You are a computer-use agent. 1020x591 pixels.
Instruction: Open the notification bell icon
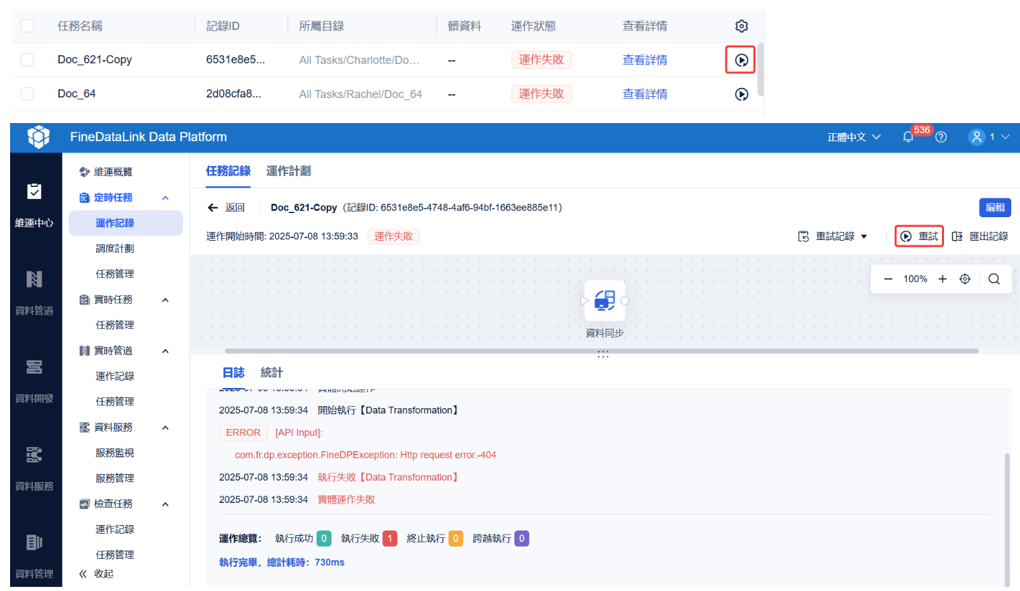908,137
